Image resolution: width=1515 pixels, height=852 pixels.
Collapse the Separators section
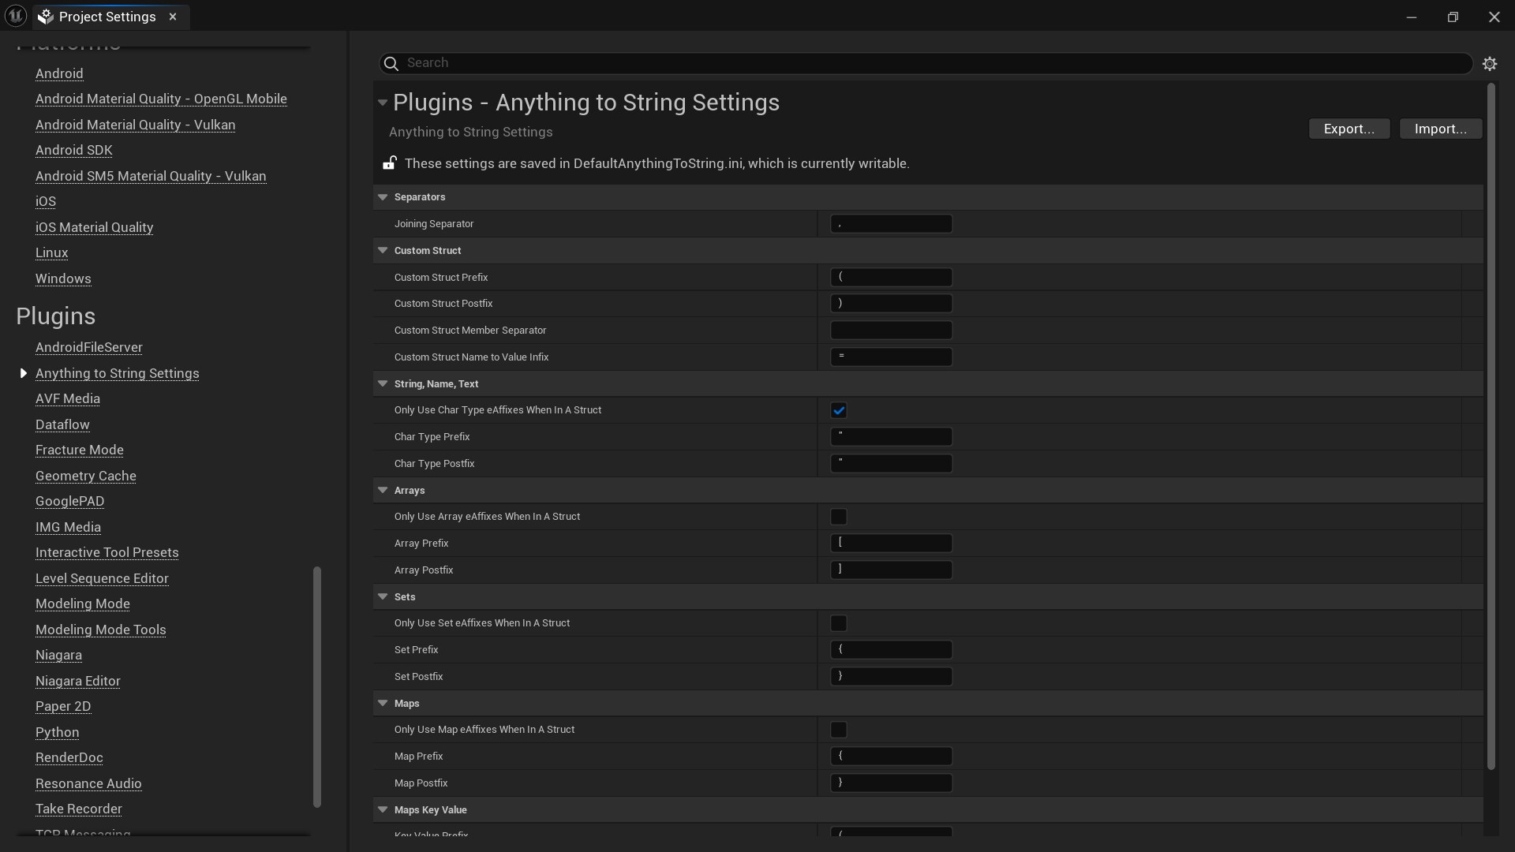[x=383, y=197]
